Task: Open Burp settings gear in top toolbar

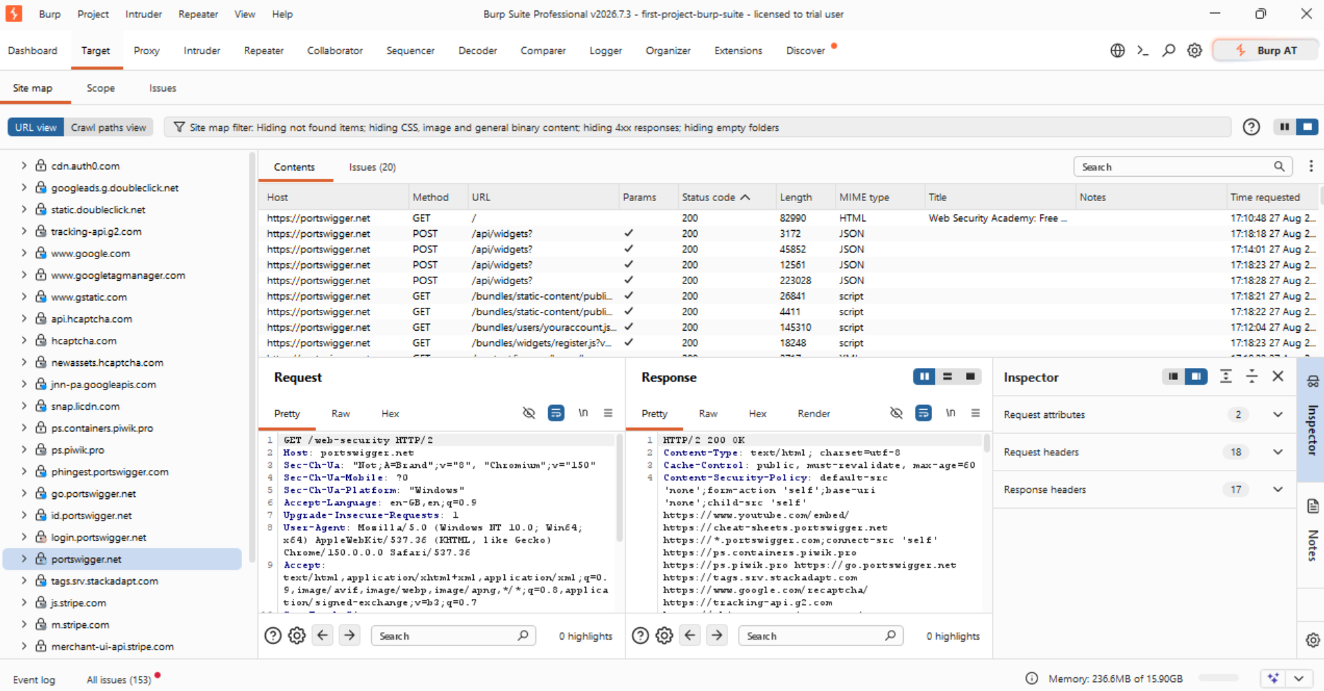Action: [1194, 51]
